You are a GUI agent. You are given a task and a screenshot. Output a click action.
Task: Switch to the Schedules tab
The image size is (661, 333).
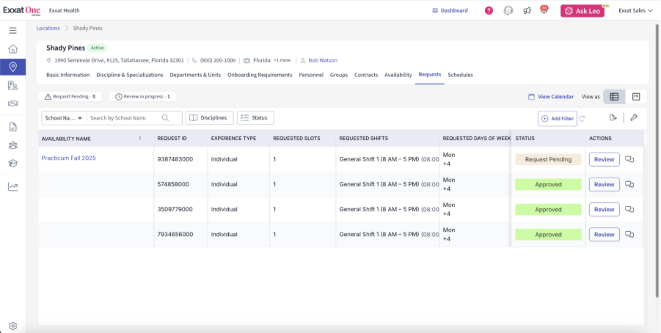[460, 75]
